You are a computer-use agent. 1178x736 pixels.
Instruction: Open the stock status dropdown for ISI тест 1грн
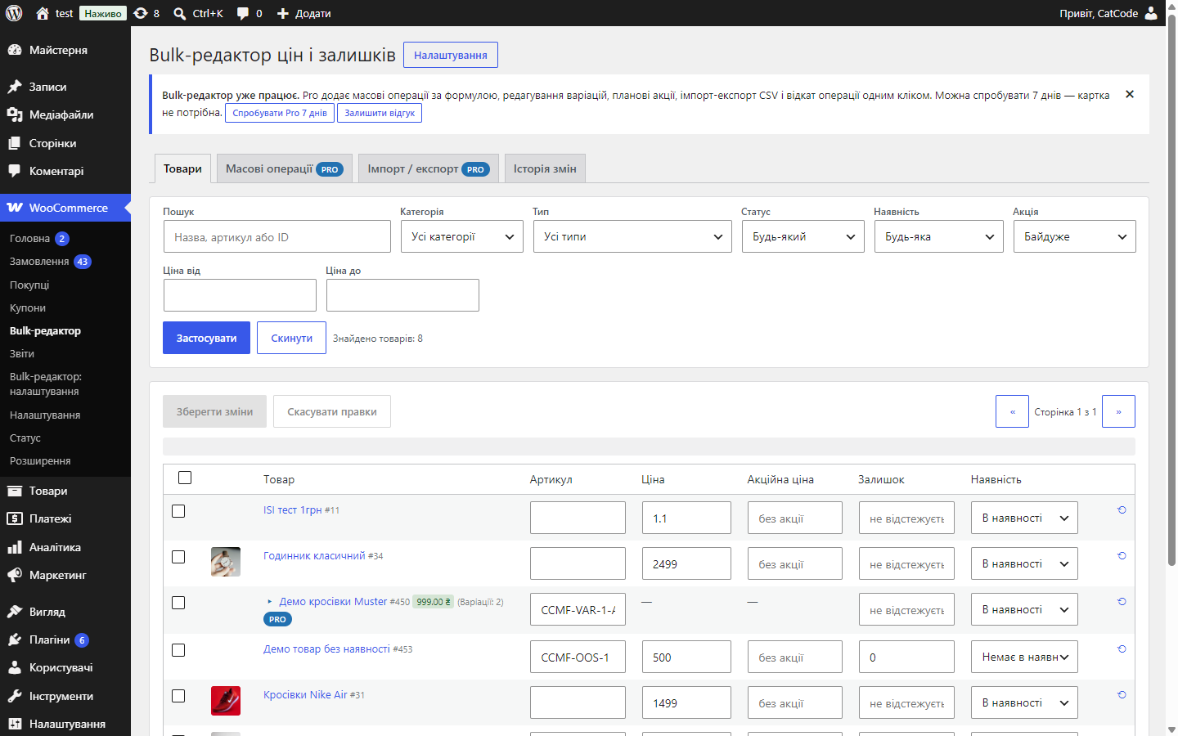pos(1024,518)
